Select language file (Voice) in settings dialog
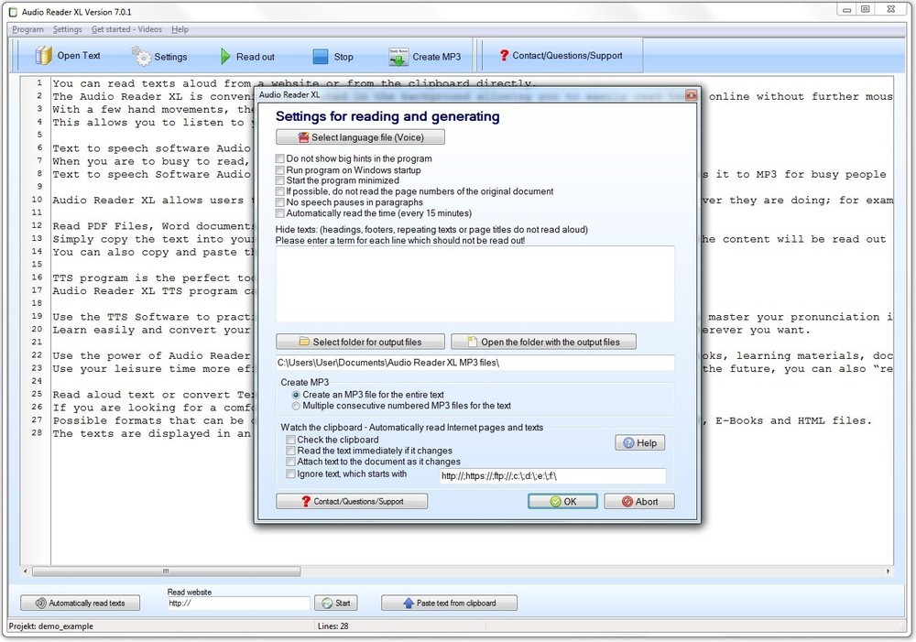 (x=359, y=136)
